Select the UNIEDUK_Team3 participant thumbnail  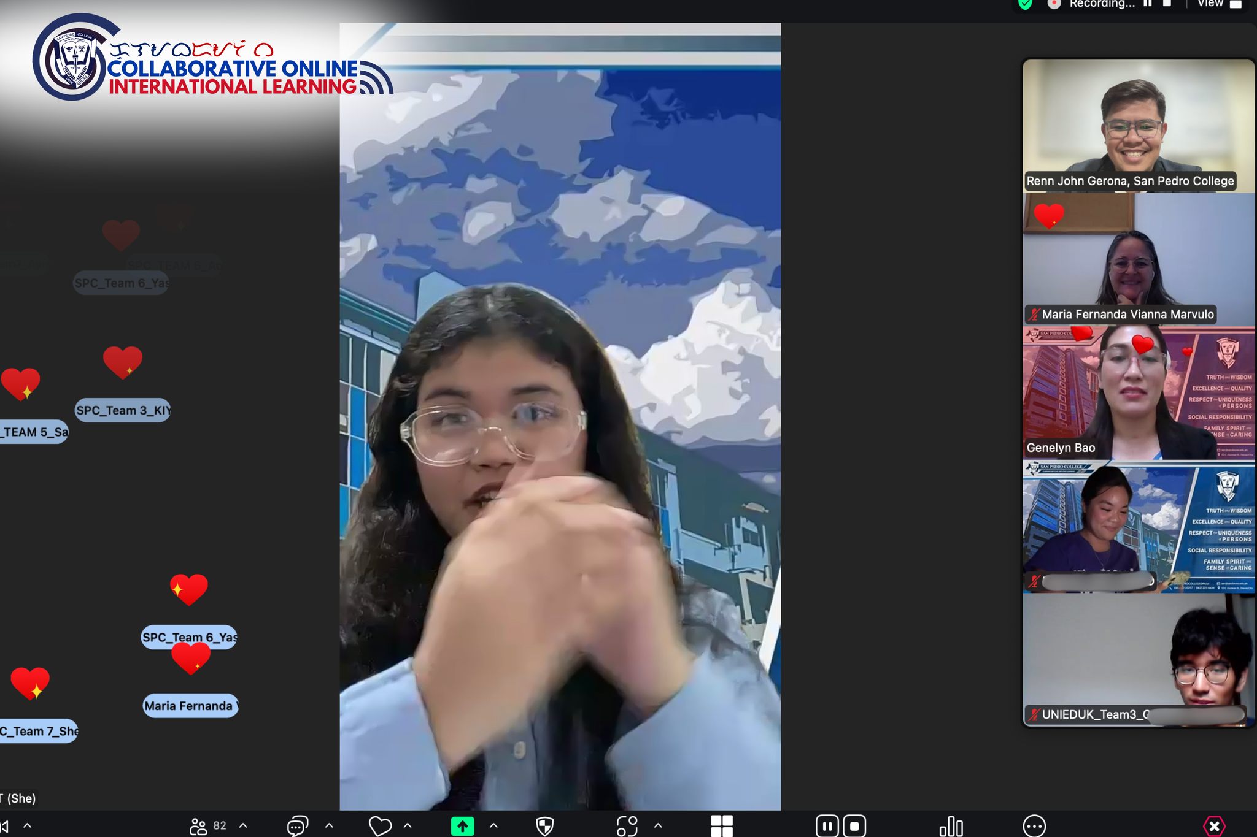pyautogui.click(x=1139, y=660)
